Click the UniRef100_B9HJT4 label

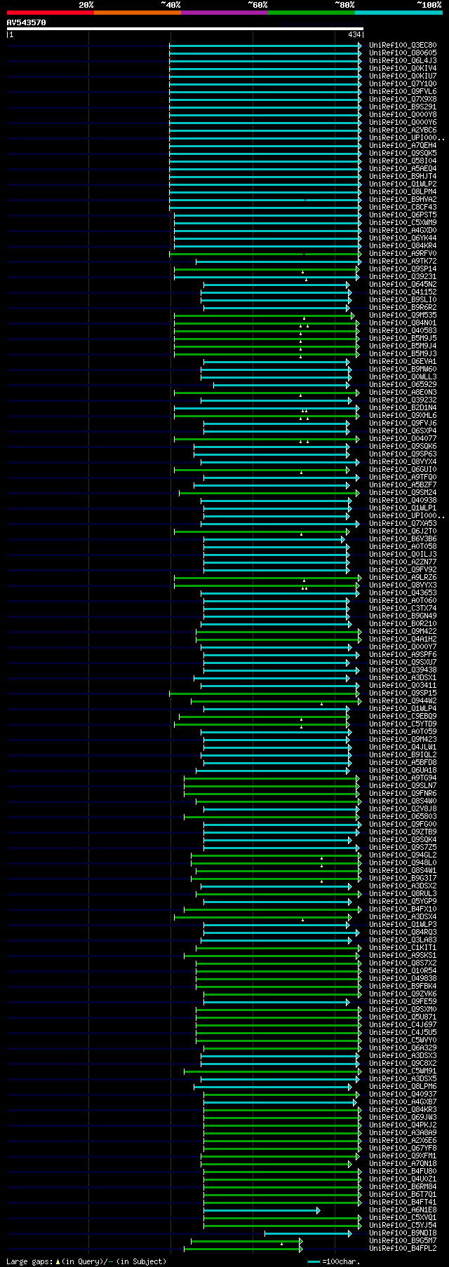click(403, 177)
